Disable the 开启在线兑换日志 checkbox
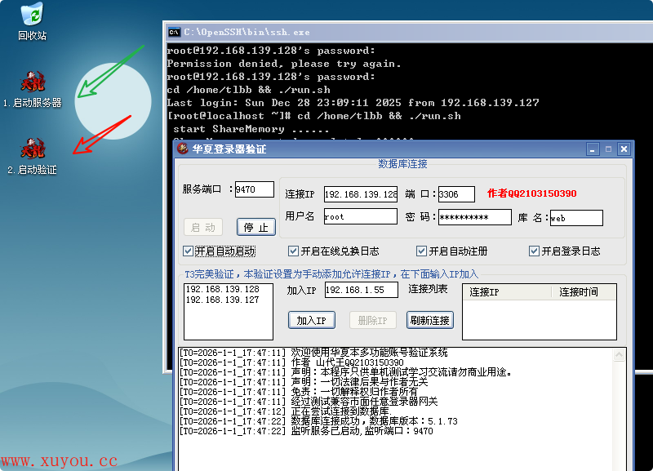The width and height of the screenshot is (653, 471). pos(294,251)
